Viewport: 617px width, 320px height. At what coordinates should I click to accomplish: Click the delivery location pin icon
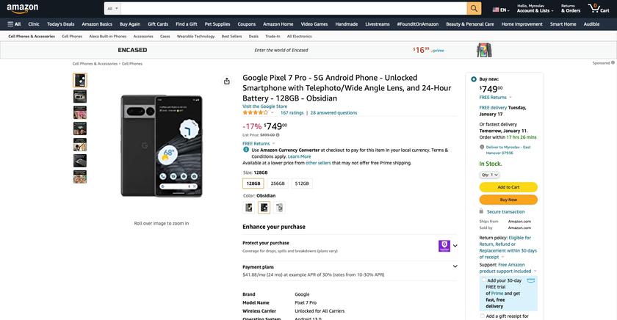[482, 148]
